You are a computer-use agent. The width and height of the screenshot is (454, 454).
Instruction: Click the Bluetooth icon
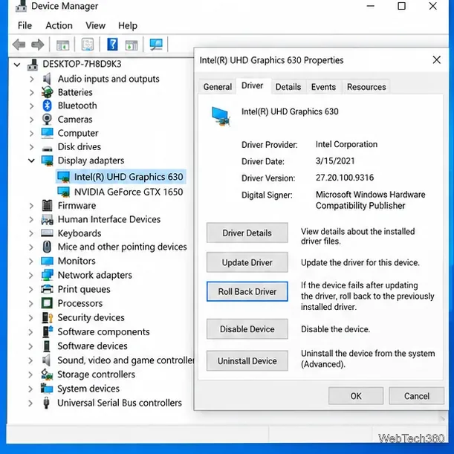coord(47,106)
